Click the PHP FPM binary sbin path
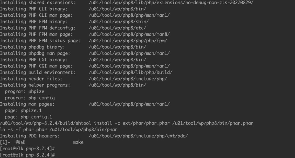Image resolution: width=295 pixels, height=158 pixels. click(x=119, y=22)
